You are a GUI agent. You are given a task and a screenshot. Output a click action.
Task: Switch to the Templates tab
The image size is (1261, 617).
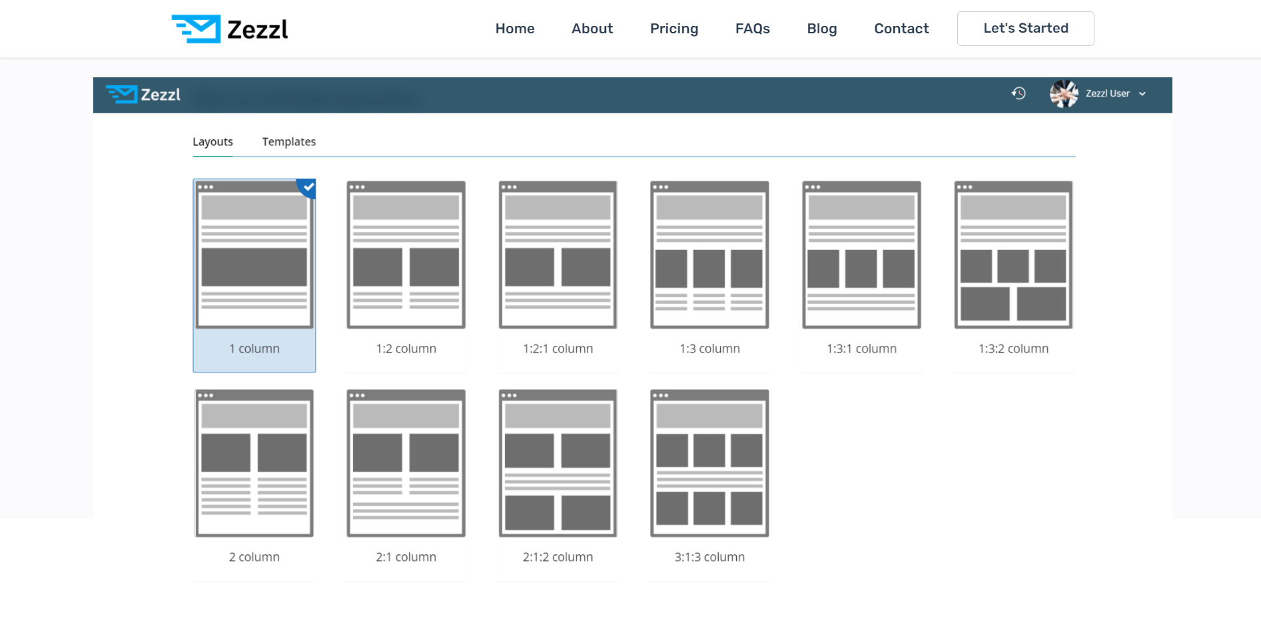pos(289,142)
